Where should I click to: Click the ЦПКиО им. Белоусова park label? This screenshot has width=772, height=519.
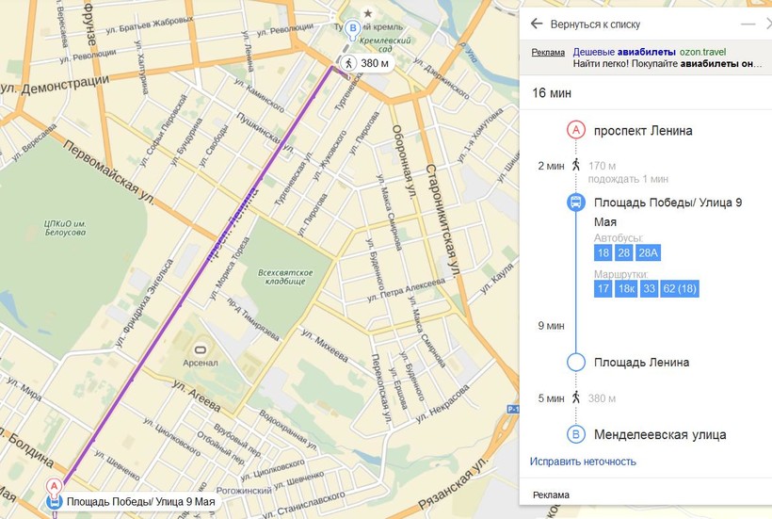65,228
